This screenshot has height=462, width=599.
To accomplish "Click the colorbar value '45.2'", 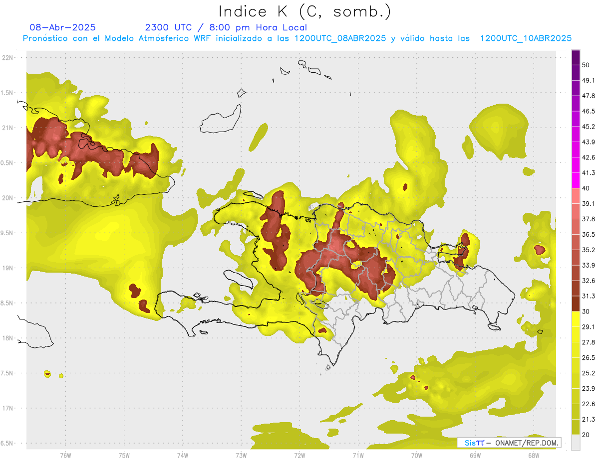I will tap(589, 127).
